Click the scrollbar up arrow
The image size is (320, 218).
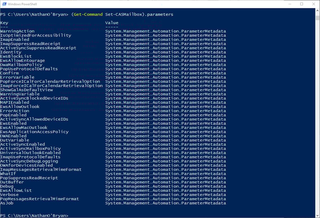[317, 11]
